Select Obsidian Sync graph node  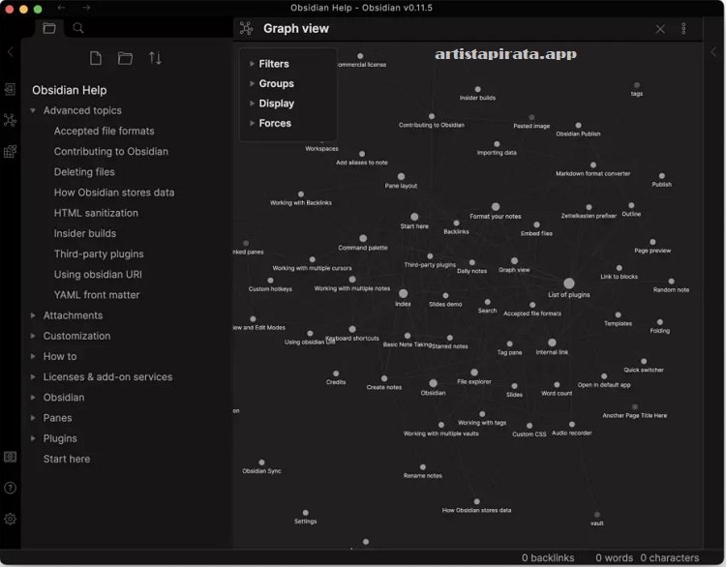click(x=261, y=463)
